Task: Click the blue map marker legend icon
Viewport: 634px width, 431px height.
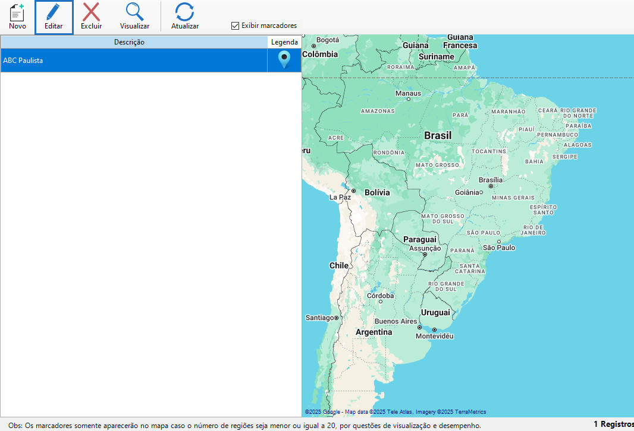Action: (284, 60)
